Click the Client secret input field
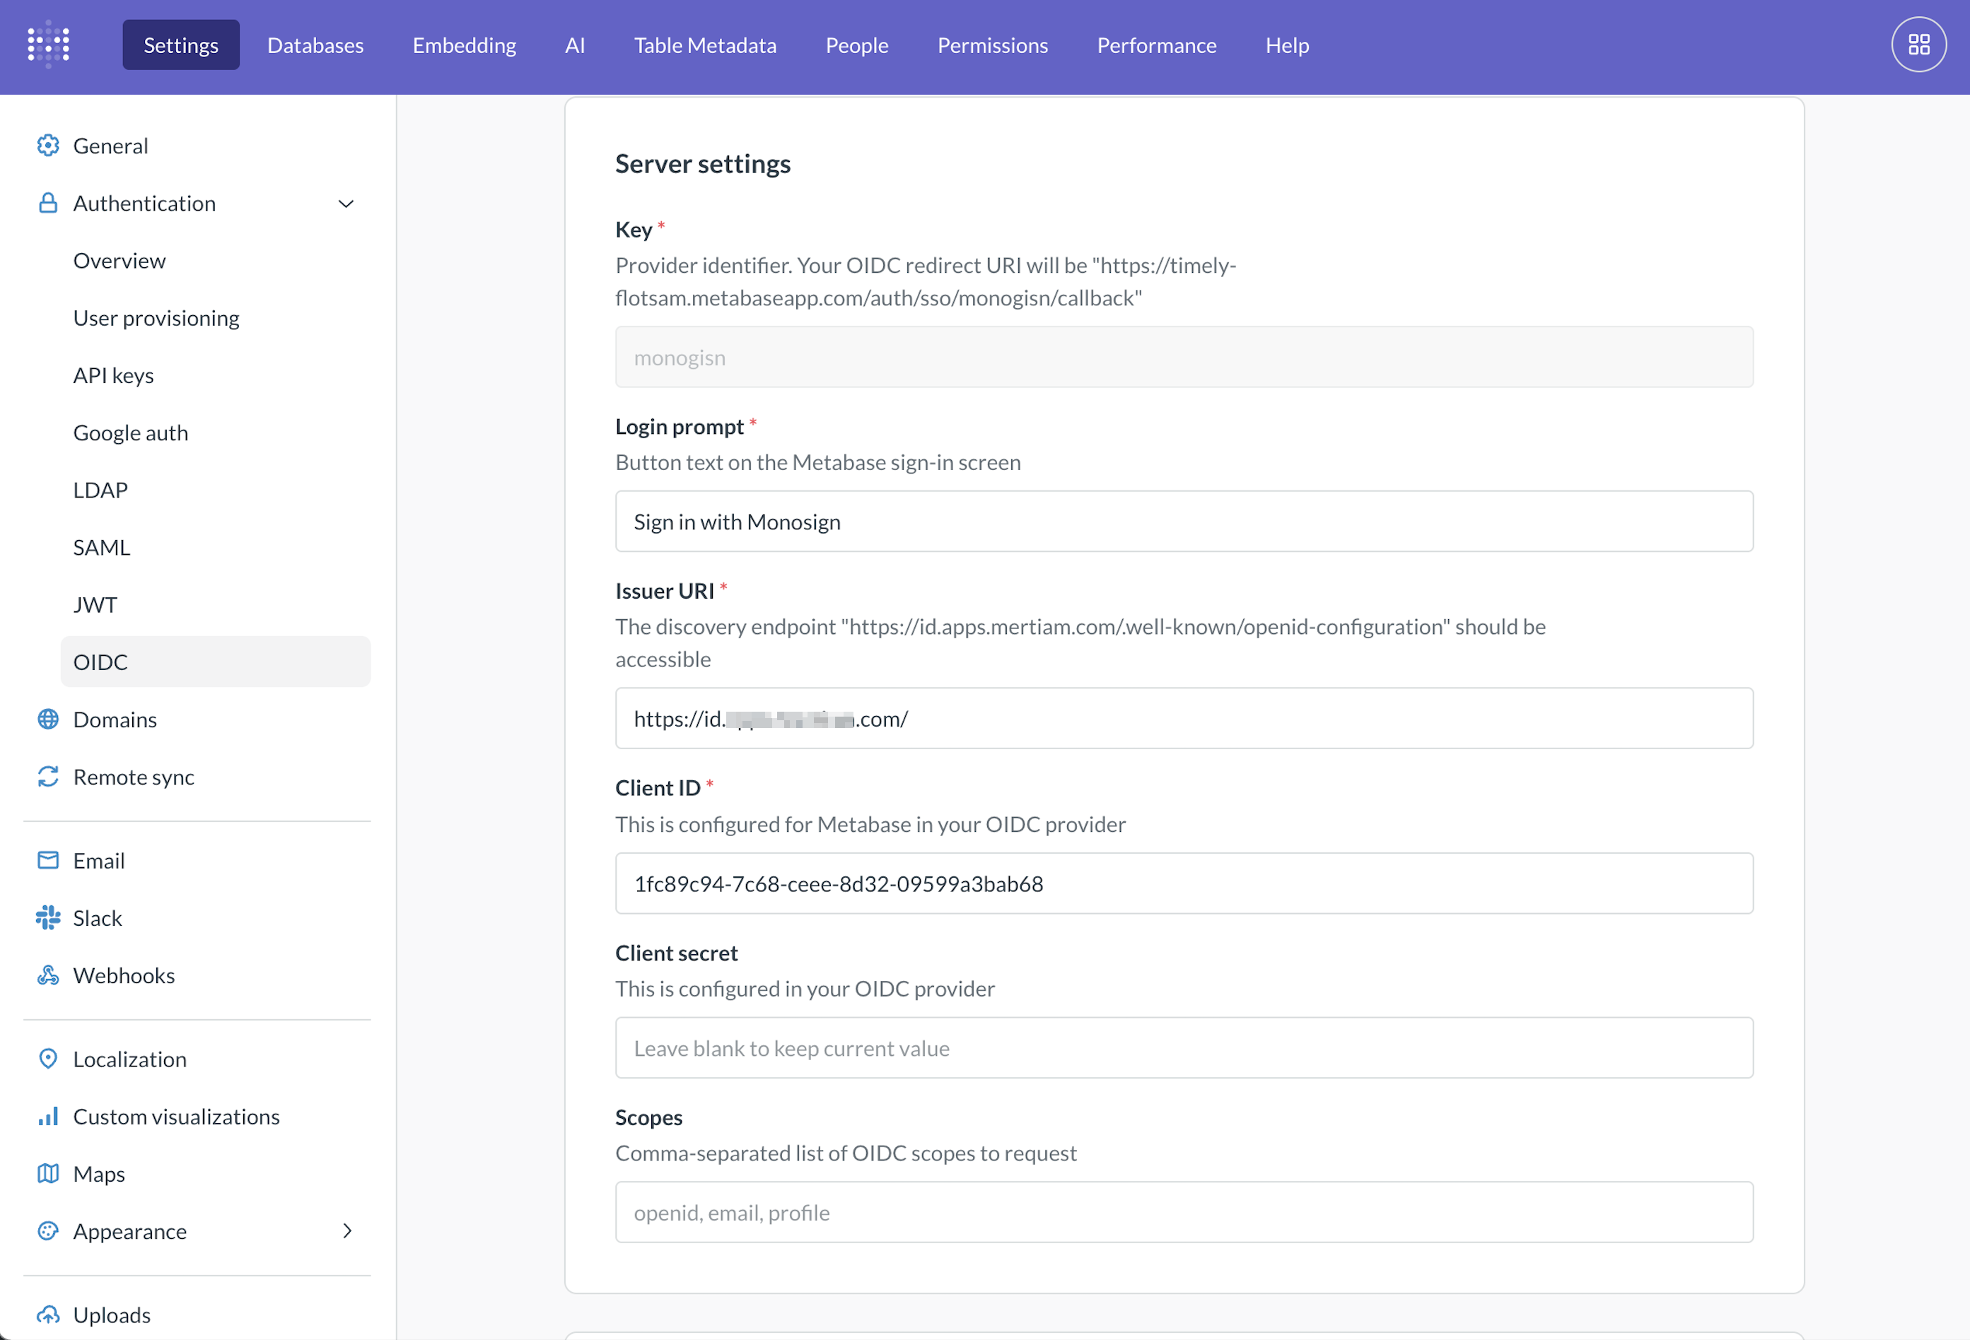 [x=1184, y=1048]
